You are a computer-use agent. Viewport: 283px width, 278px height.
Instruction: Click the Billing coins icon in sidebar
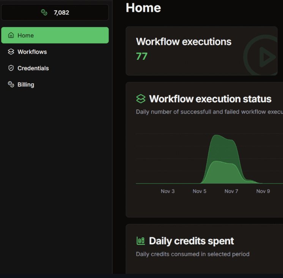(x=11, y=84)
